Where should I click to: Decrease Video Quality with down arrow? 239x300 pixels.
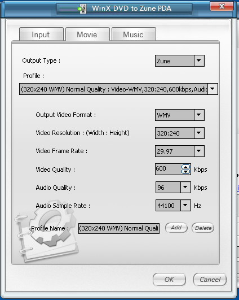coord(186,172)
